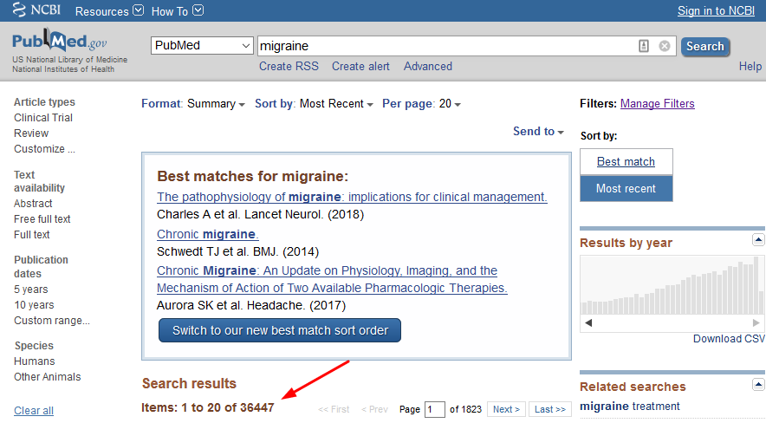Screen dimensions: 766x423
Task: Filter by Full text availability
Action: pyautogui.click(x=32, y=235)
